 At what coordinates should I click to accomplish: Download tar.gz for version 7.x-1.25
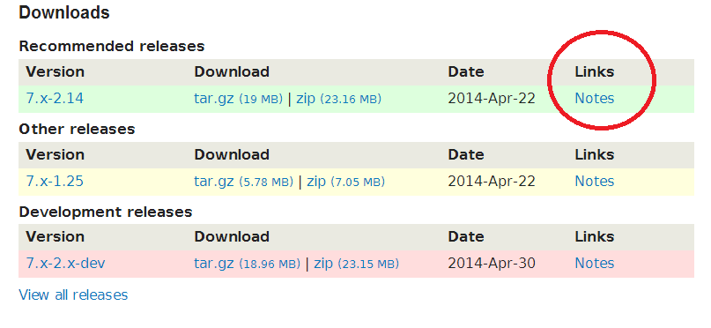point(213,182)
